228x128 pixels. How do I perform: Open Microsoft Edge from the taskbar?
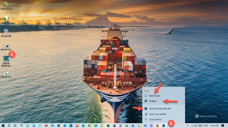[83, 126]
